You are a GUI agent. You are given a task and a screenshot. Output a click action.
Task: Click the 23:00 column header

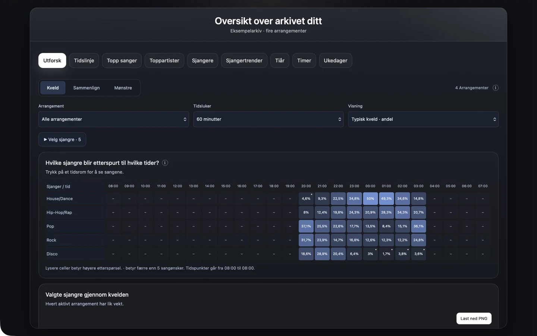pos(354,186)
